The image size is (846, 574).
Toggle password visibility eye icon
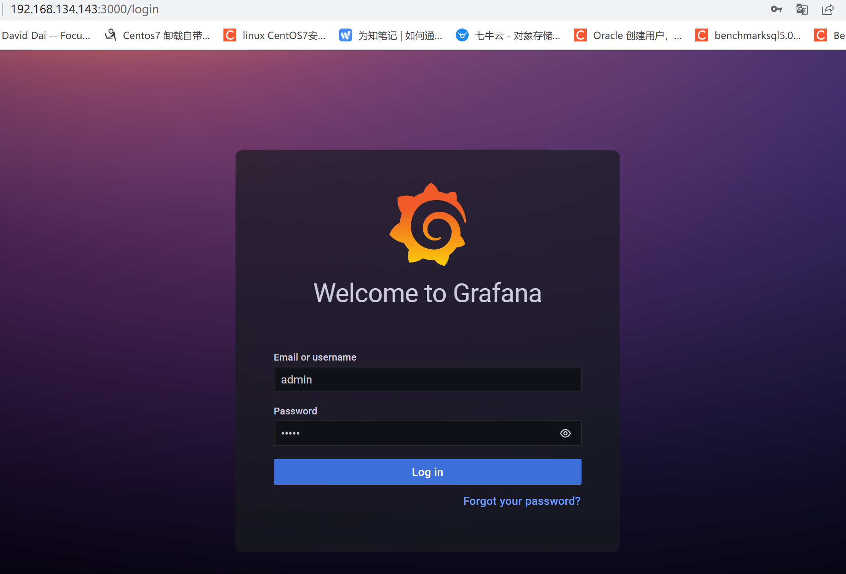565,433
